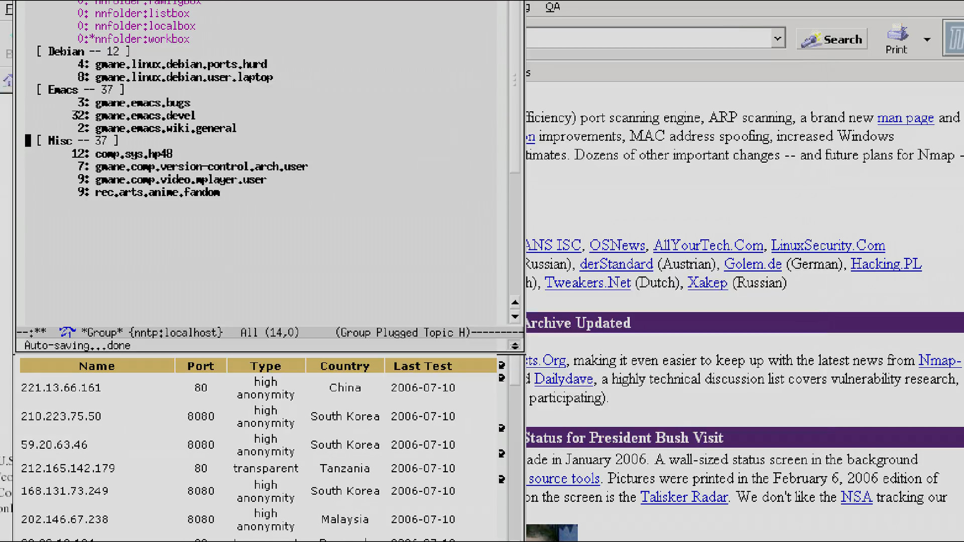
Task: Click the minibuffer resize arrows icon
Action: click(515, 346)
